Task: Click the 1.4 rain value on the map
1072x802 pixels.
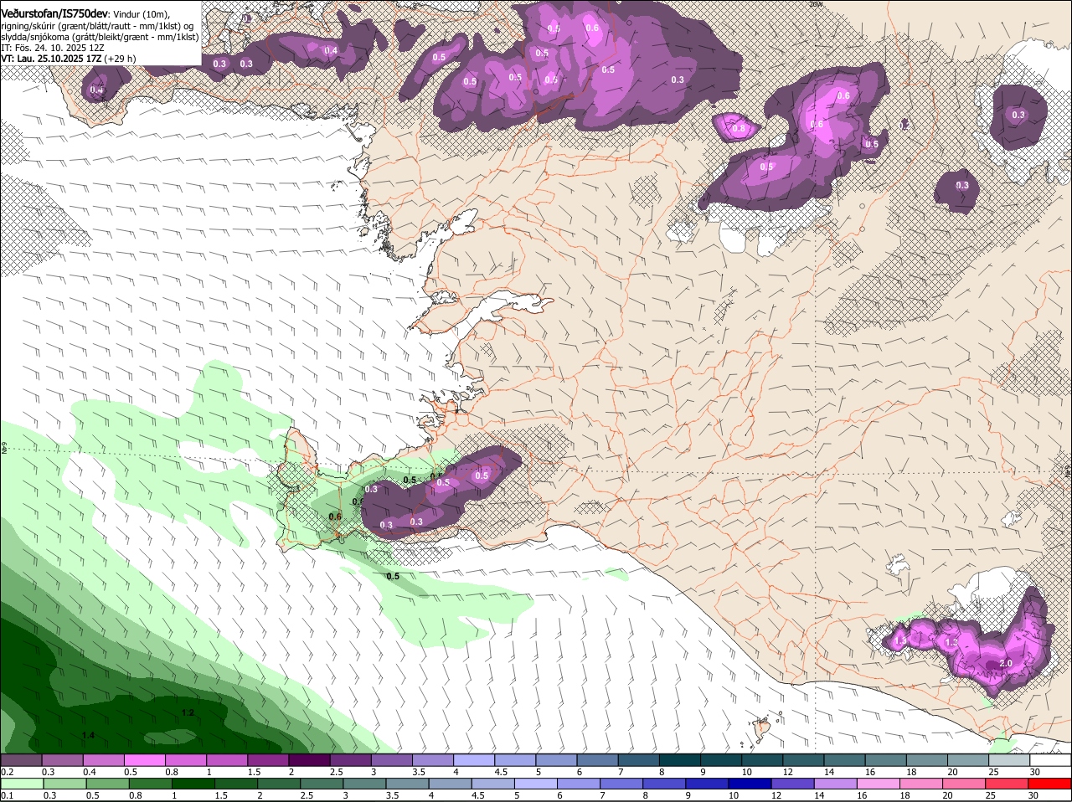Action: click(x=88, y=735)
